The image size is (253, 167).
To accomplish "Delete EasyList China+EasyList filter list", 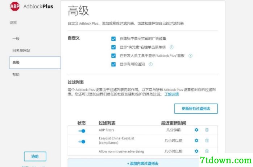I will point(207,140).
